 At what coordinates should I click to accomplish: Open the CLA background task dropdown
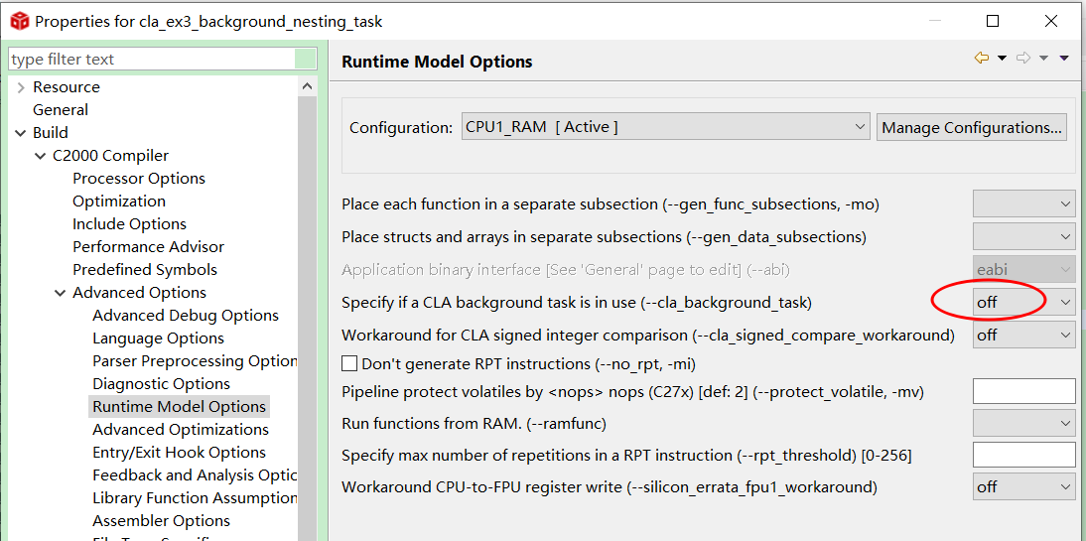[1023, 302]
